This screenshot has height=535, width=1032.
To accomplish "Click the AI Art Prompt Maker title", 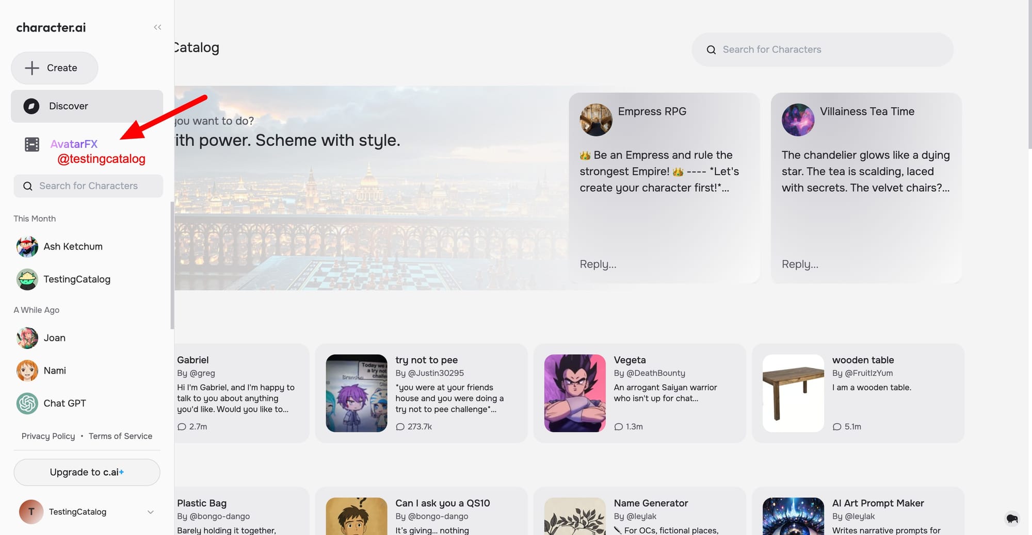I will (878, 504).
